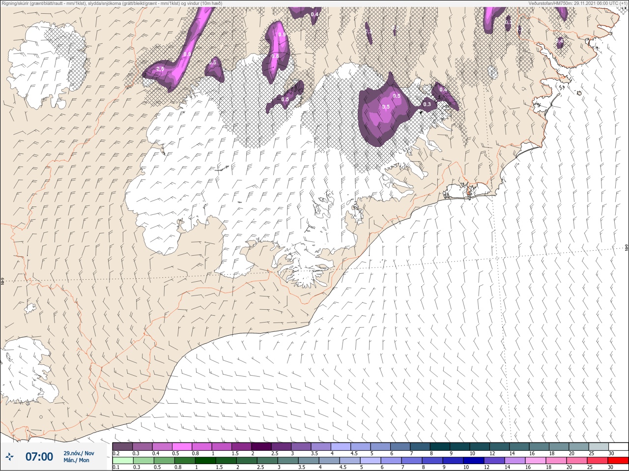The image size is (629, 471).
Task: Click the 0.8 precipitation value on the map
Action: point(275,56)
